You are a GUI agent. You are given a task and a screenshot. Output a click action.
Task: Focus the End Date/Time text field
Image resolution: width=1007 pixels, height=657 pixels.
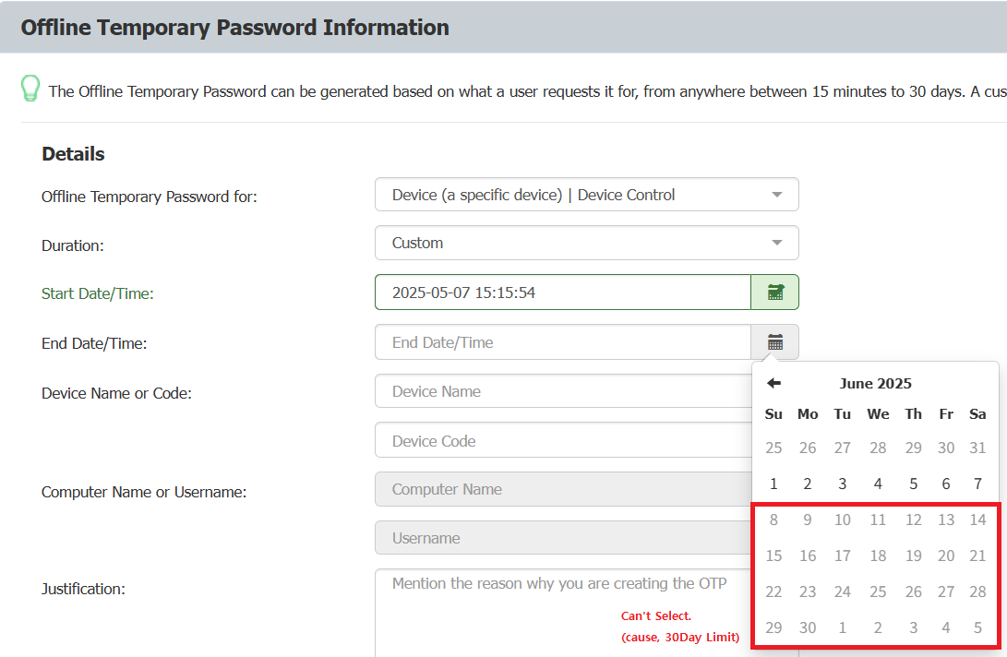[563, 342]
